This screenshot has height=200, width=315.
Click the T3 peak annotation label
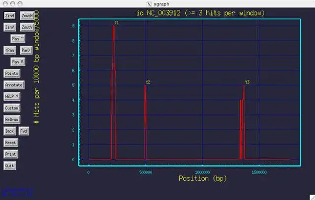point(247,82)
